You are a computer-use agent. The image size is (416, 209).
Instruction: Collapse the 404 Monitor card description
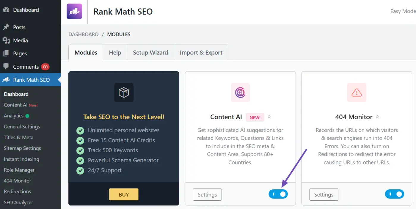coord(377,117)
